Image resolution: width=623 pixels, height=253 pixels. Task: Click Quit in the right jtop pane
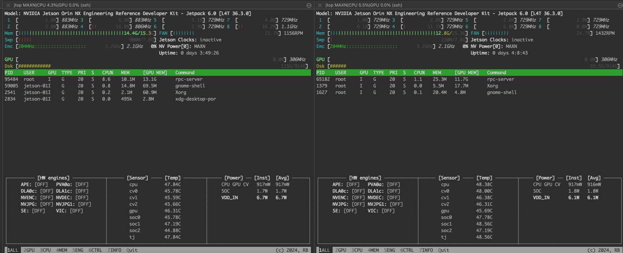point(444,250)
